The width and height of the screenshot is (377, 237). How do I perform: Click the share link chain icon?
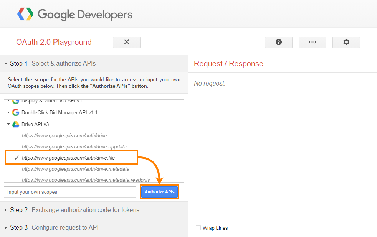[312, 42]
